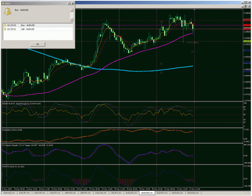Select the 02:25:03 Buy - AUDUSD alert row

pyautogui.click(x=38, y=25)
